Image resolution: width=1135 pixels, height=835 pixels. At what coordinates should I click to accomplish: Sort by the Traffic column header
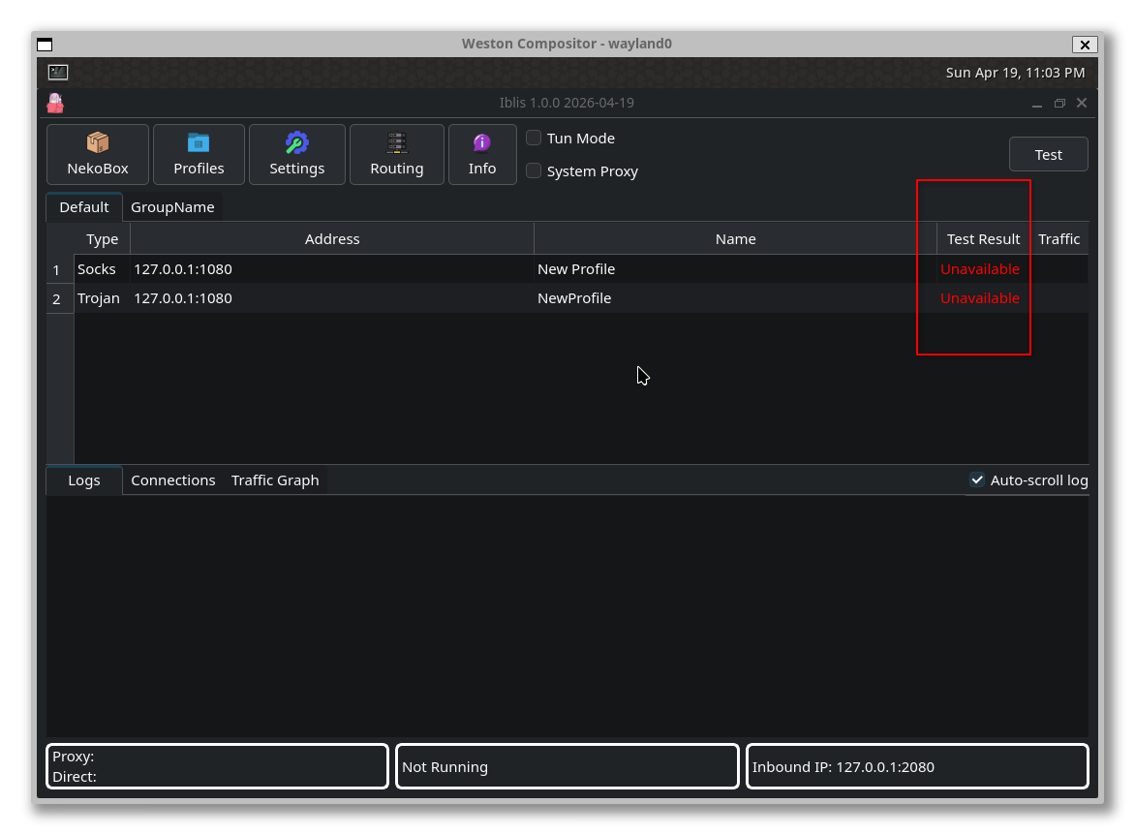1059,239
